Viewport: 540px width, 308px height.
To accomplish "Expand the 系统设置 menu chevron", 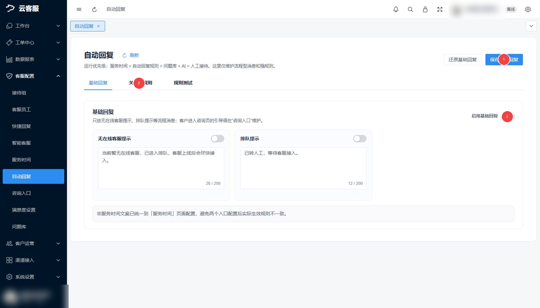I will pyautogui.click(x=58, y=277).
